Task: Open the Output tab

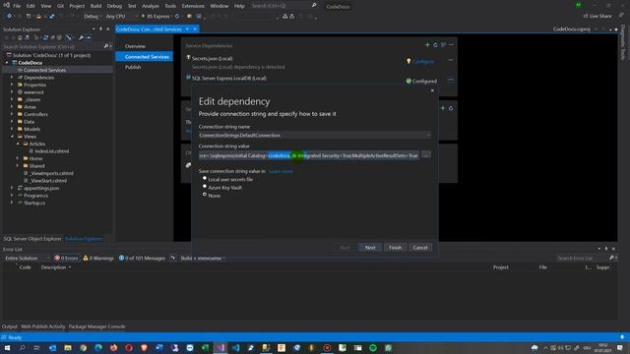Action: pos(10,326)
